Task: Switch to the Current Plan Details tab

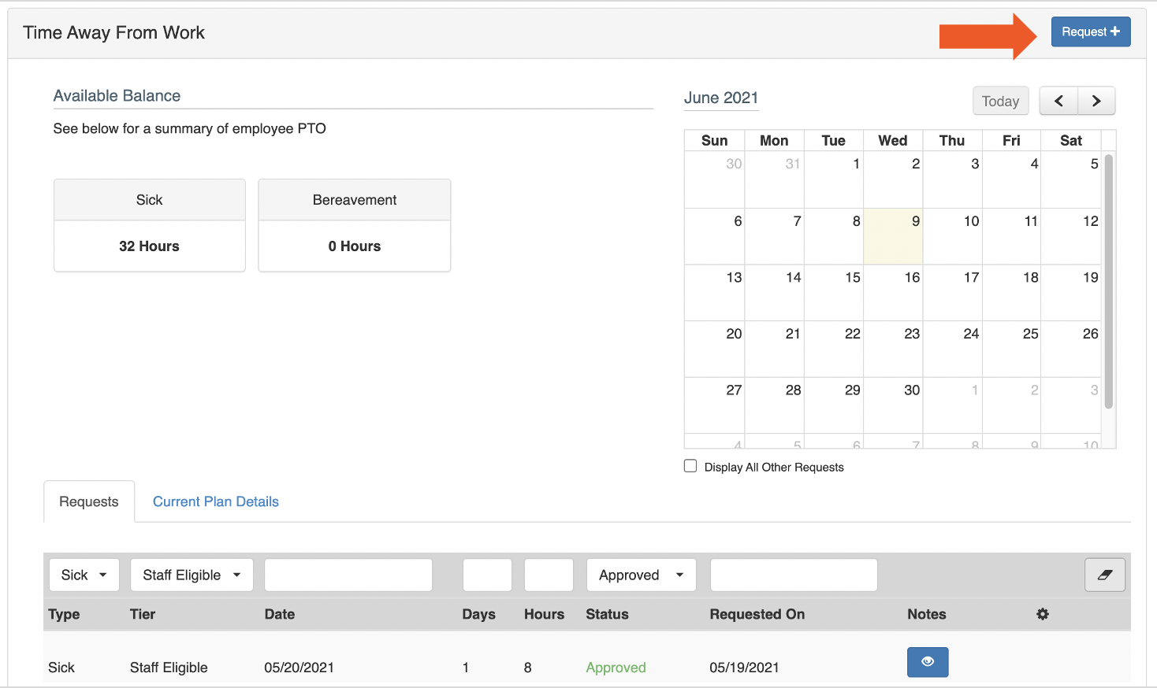Action: (x=215, y=501)
